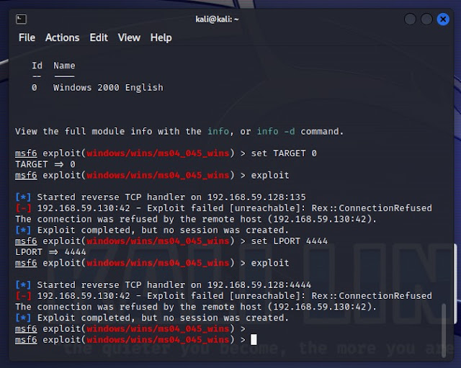Open the Edit menu
The height and width of the screenshot is (368, 461).
(x=99, y=37)
